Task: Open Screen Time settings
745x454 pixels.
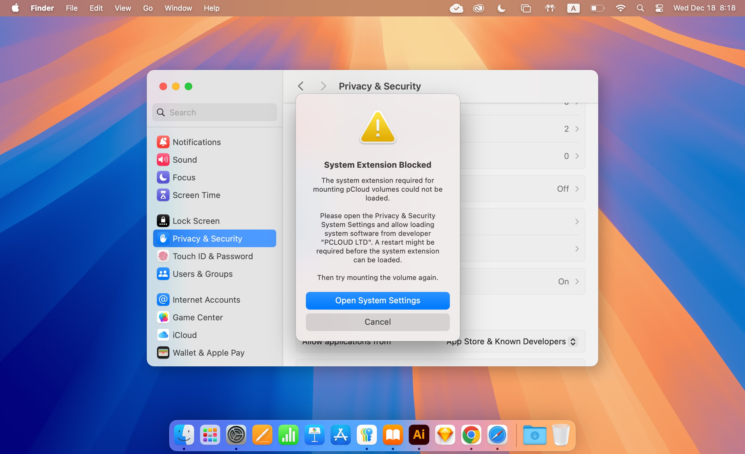Action: [196, 195]
